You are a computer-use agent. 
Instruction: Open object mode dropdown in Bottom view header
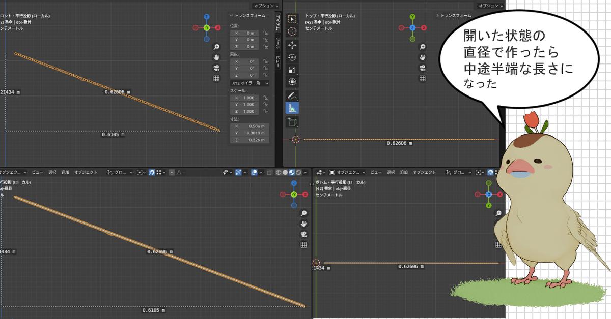click(347, 172)
